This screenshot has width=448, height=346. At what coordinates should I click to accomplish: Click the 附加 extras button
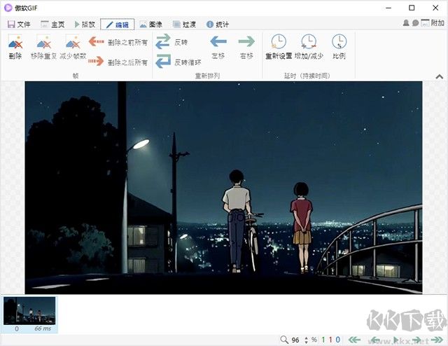point(433,23)
